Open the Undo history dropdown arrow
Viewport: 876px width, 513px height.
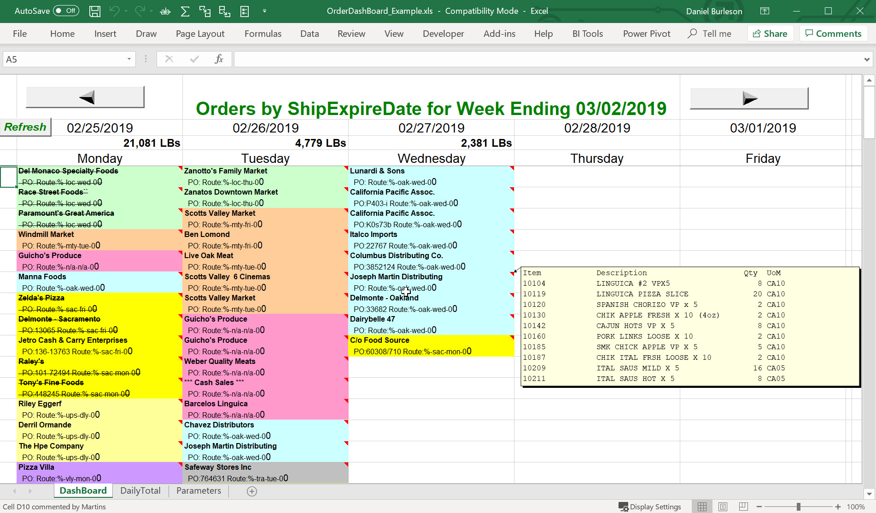(126, 11)
